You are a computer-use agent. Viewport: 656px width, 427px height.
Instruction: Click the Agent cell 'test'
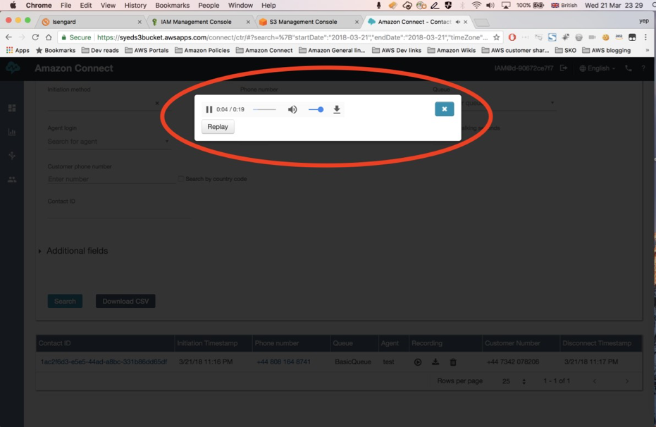(388, 361)
